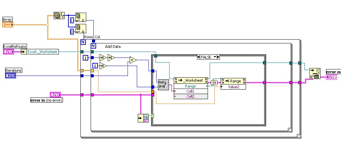Click the Iterations label text
Image resolution: width=341 pixels, height=145 pixels.
click(x=13, y=70)
